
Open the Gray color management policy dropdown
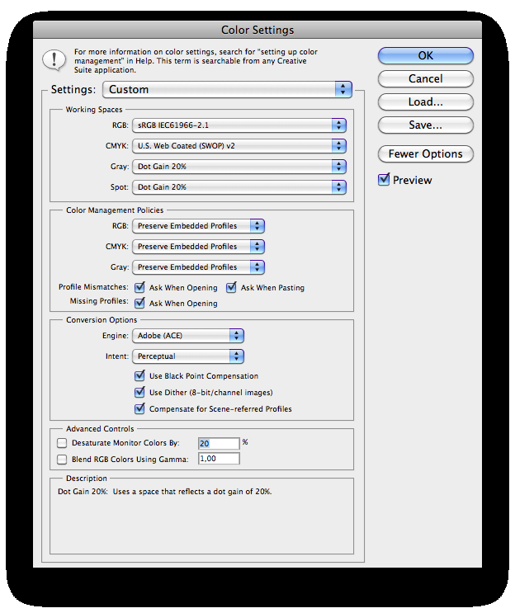pos(199,267)
